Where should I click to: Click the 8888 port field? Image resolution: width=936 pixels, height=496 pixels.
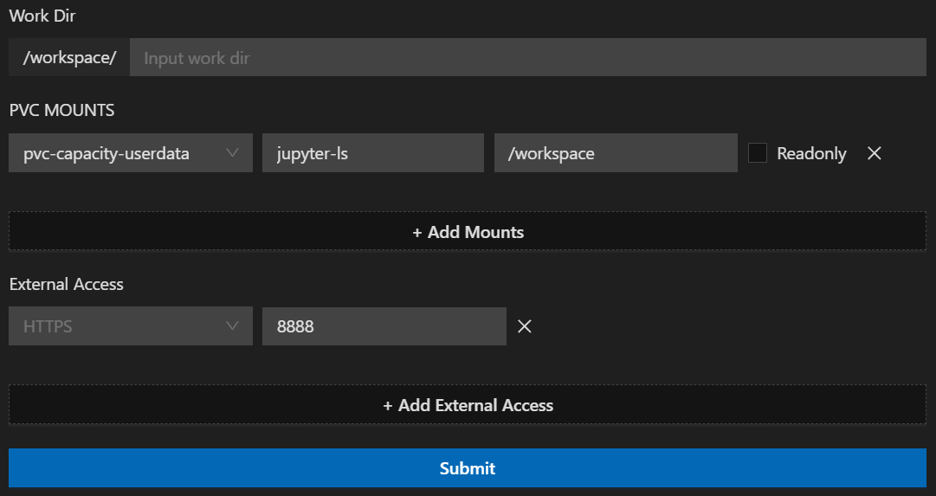[x=384, y=326]
